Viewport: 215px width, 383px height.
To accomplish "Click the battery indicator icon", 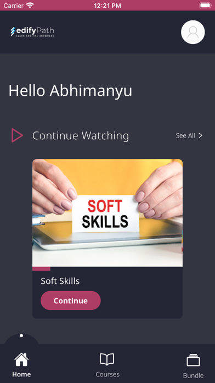I will [x=206, y=6].
